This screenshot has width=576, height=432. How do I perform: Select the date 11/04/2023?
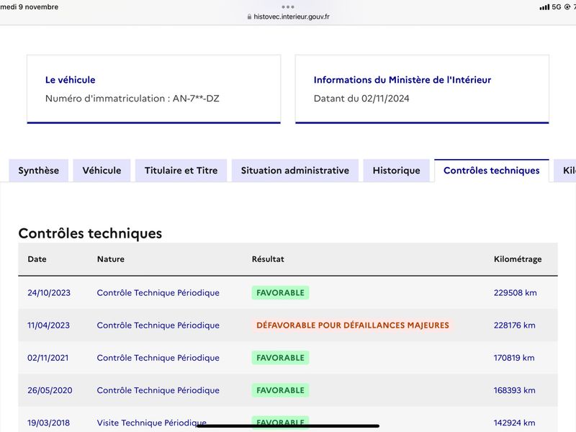tap(48, 325)
